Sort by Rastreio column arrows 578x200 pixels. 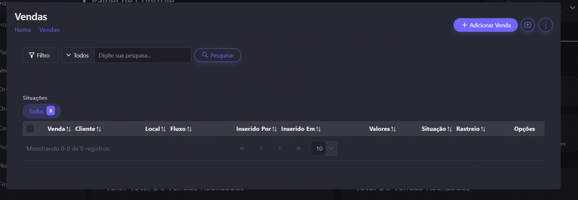pos(483,129)
